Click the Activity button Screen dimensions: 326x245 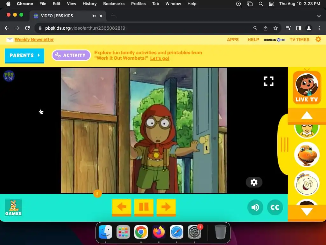(71, 55)
